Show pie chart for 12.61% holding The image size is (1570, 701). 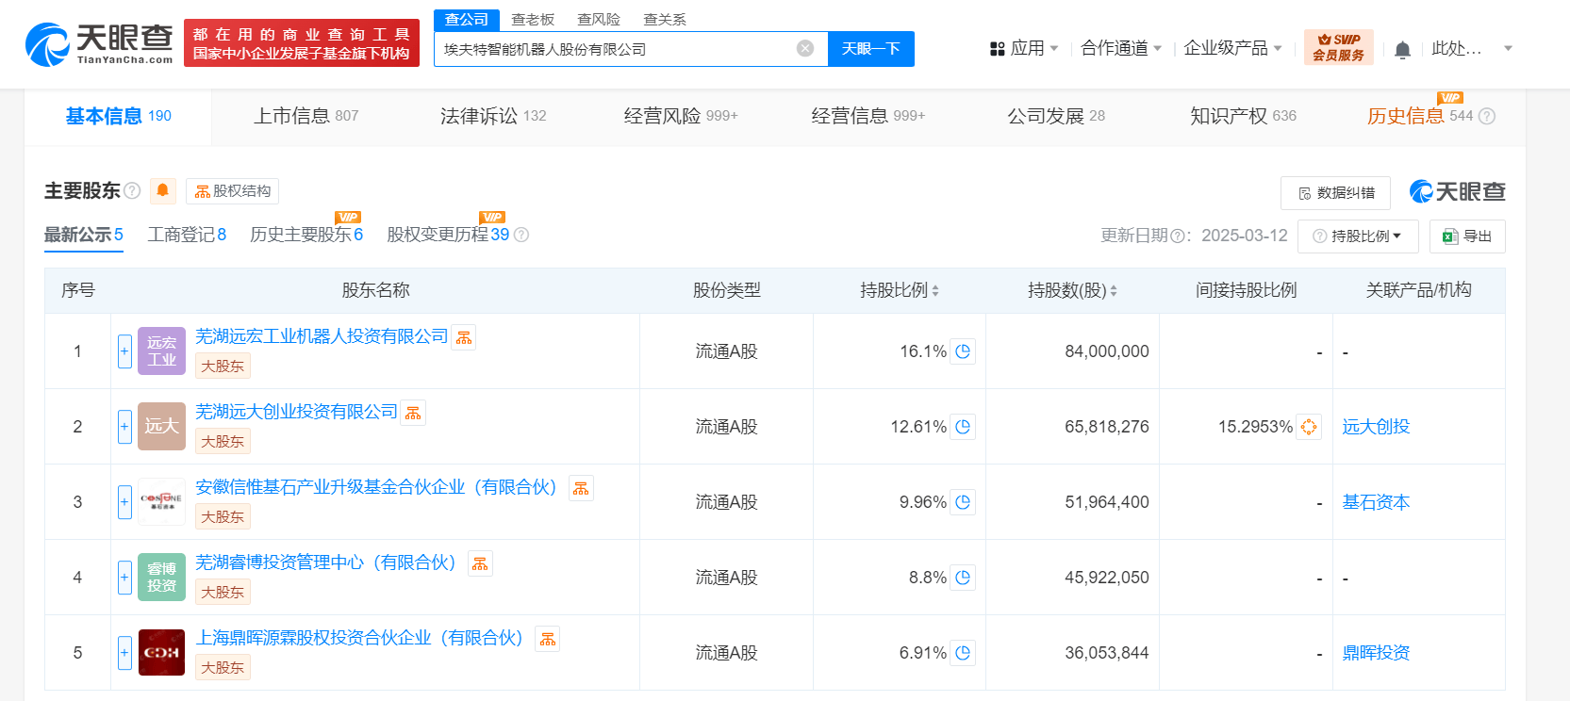(963, 427)
